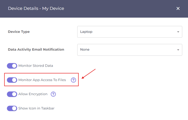
Task: Click the Device Type field label
Action: click(x=19, y=32)
